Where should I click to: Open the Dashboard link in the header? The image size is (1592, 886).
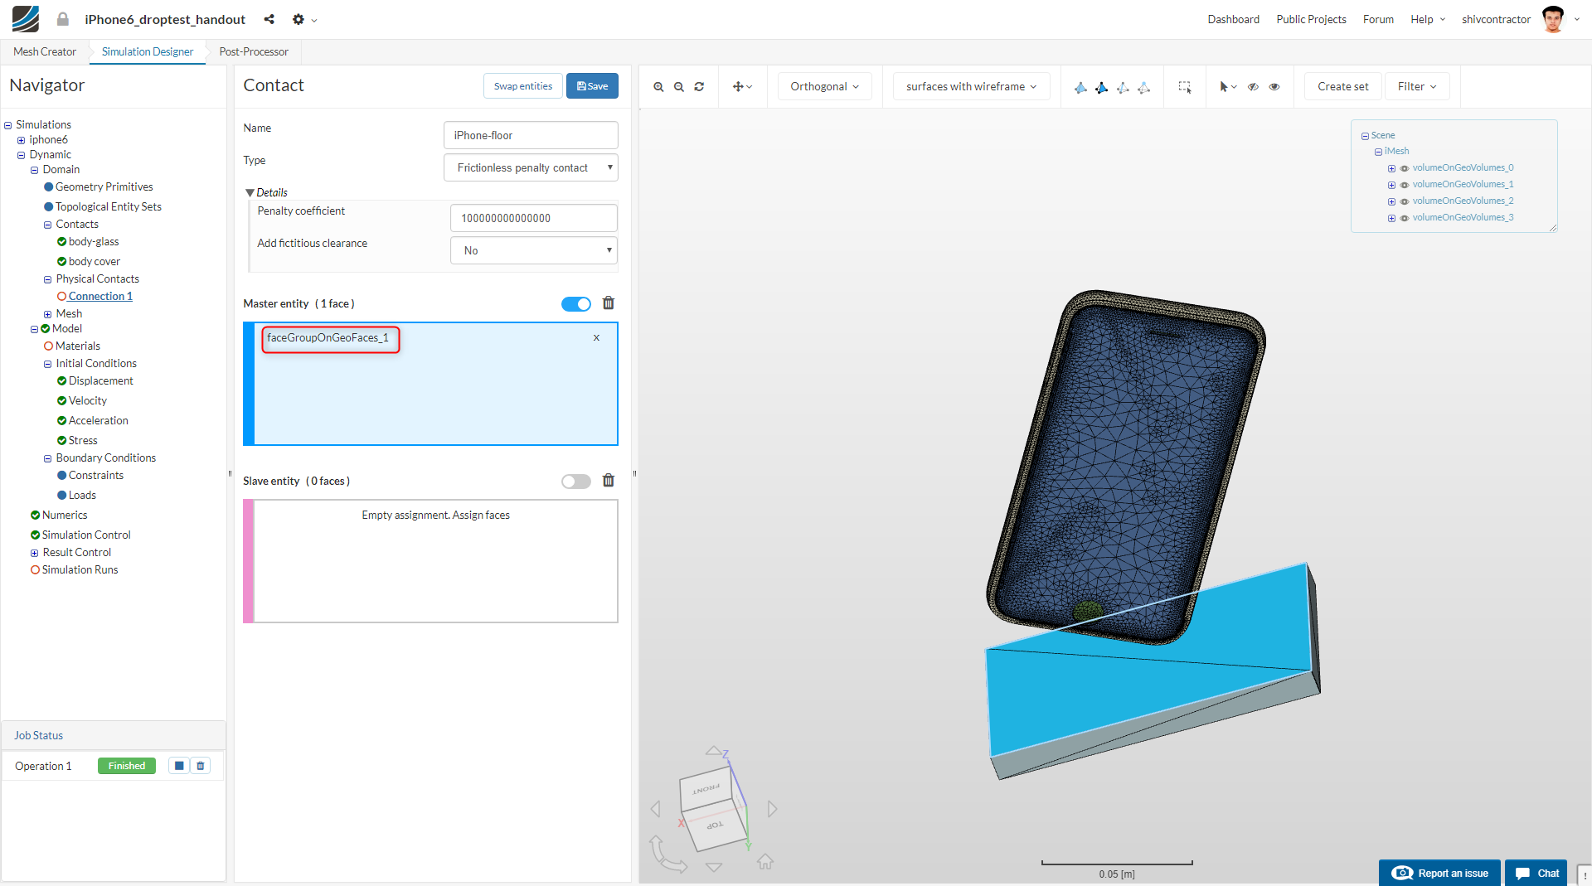click(x=1233, y=19)
